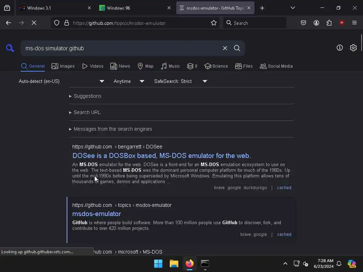Switch to the Windows 3.1 tab
Viewport: 363px width, 272px height.
click(x=54, y=8)
